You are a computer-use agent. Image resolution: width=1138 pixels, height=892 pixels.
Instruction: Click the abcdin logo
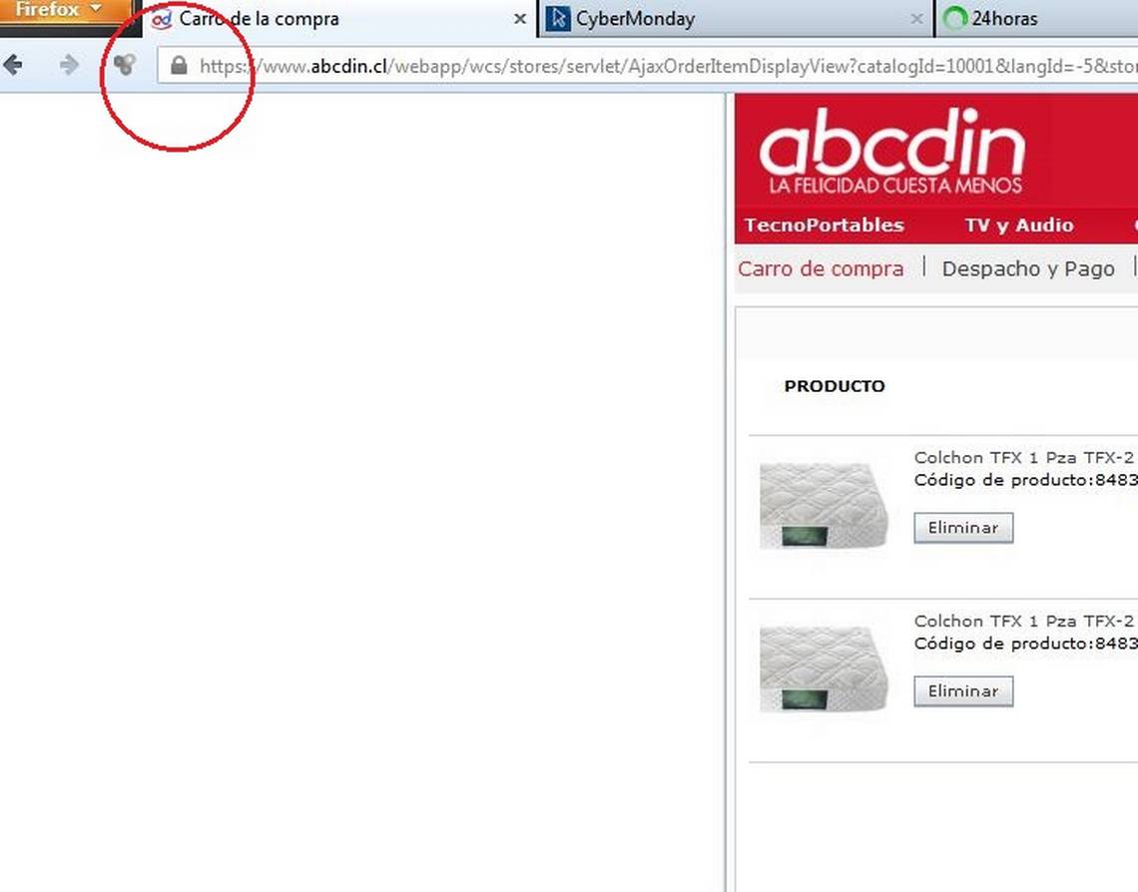[x=892, y=153]
